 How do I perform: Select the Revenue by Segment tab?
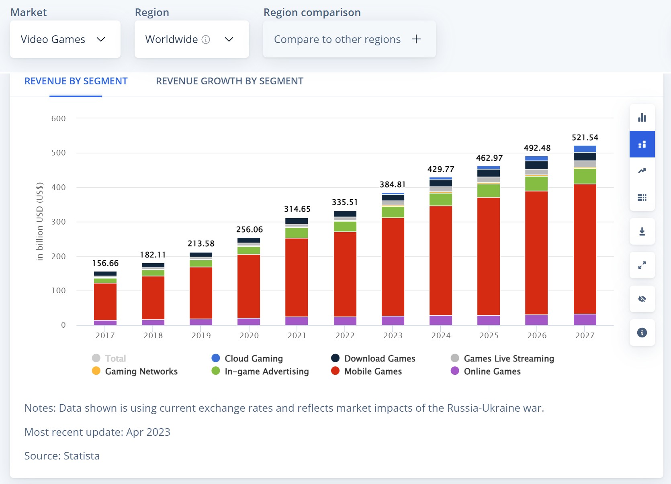76,81
